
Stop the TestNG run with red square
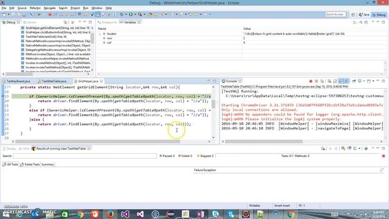pyautogui.click(x=384, y=156)
